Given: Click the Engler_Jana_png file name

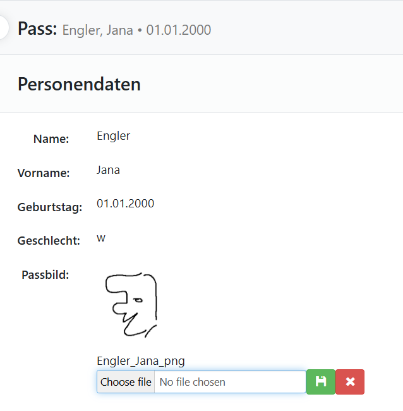Looking at the screenshot, I should coord(140,361).
